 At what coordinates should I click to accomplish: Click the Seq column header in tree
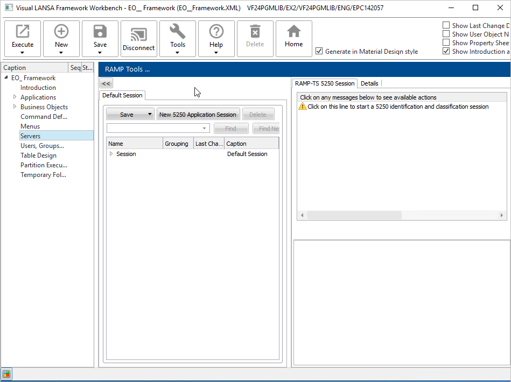(75, 67)
